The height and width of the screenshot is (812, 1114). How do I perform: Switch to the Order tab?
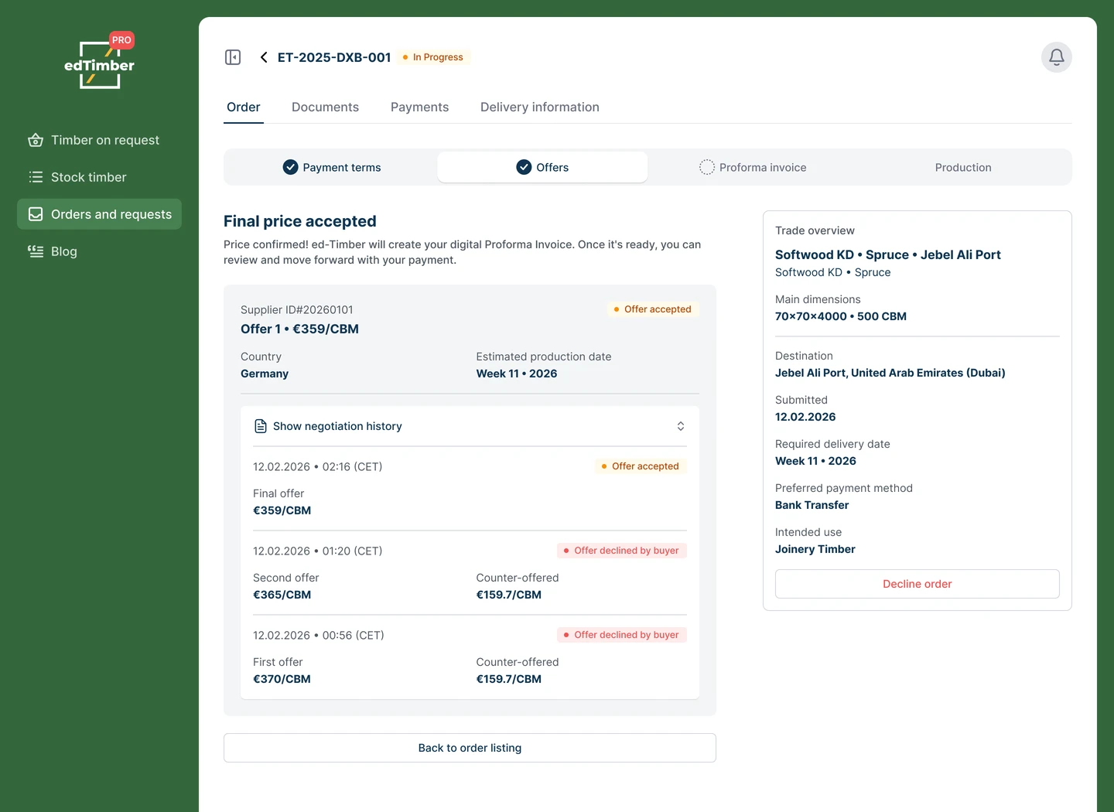(244, 107)
